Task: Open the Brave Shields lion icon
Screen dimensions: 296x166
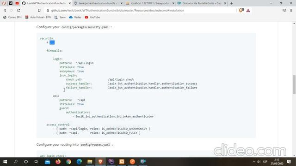Action: [241, 10]
